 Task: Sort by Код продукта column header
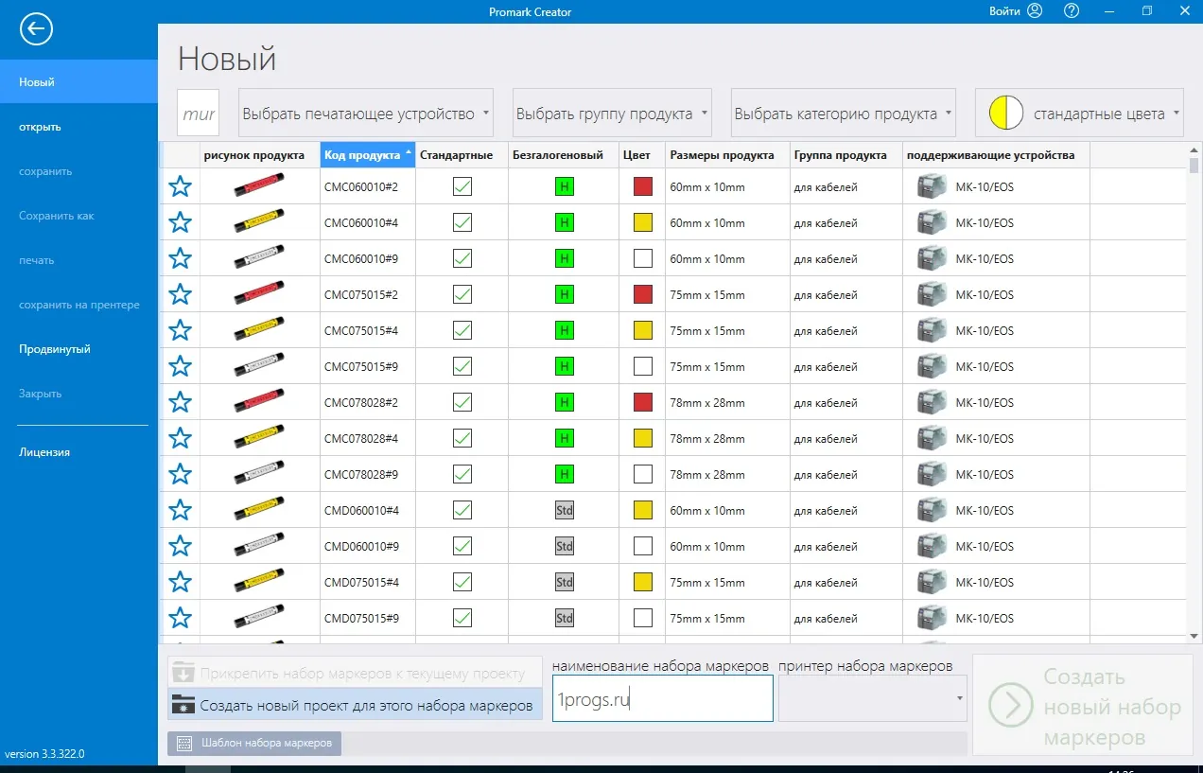click(368, 154)
